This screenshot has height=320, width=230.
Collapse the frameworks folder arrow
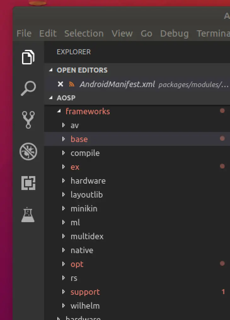59,111
